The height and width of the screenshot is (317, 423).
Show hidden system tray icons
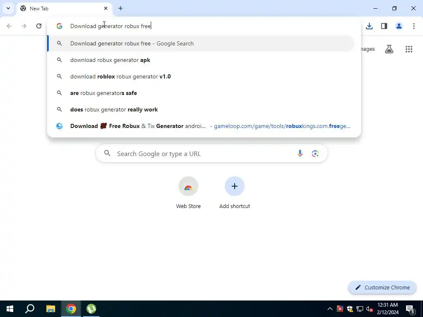[330, 309]
